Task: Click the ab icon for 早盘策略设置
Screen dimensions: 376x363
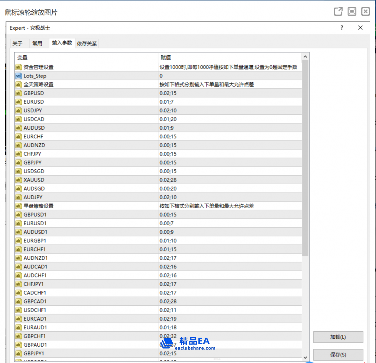Action: coord(18,206)
